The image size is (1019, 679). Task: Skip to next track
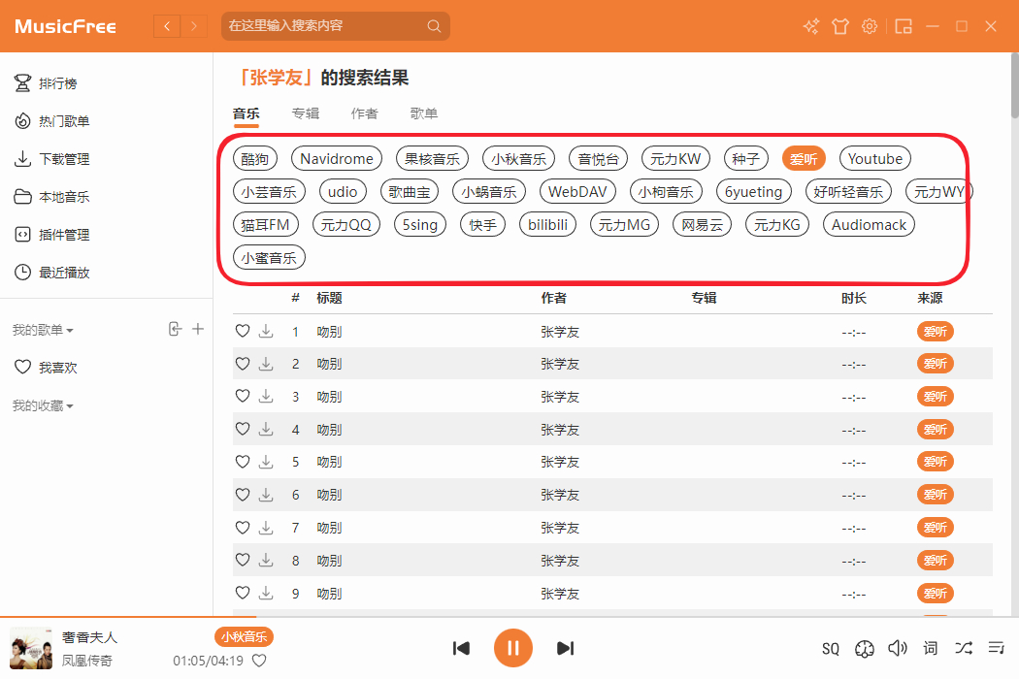click(x=566, y=649)
